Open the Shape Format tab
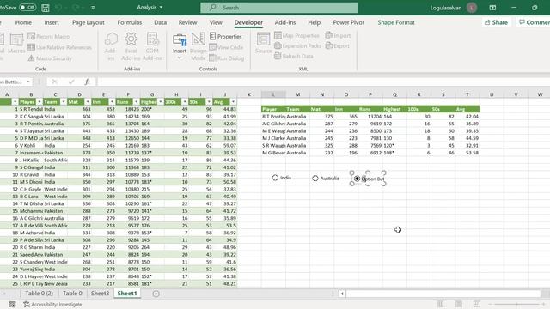Viewport: 550px width, 309px height. [x=396, y=22]
